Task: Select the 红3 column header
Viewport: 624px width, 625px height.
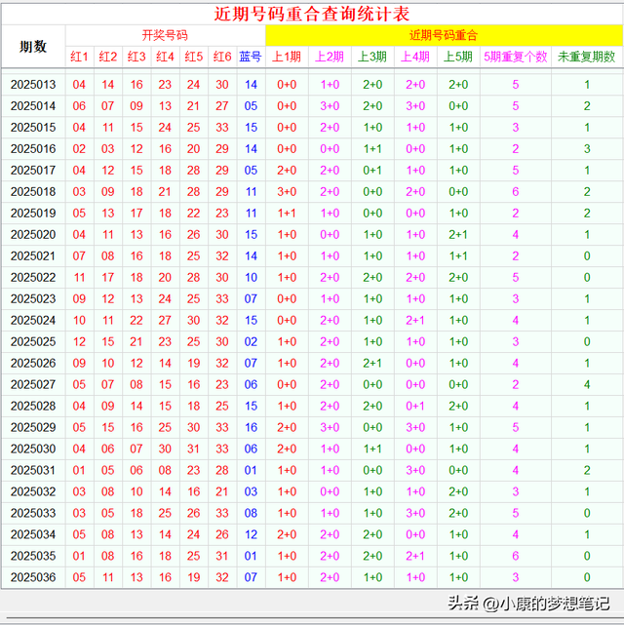Action: tap(136, 57)
